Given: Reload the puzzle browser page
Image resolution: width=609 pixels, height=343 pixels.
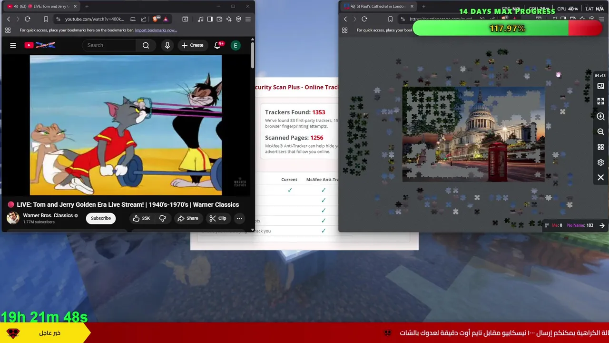Looking at the screenshot, I should click(364, 19).
